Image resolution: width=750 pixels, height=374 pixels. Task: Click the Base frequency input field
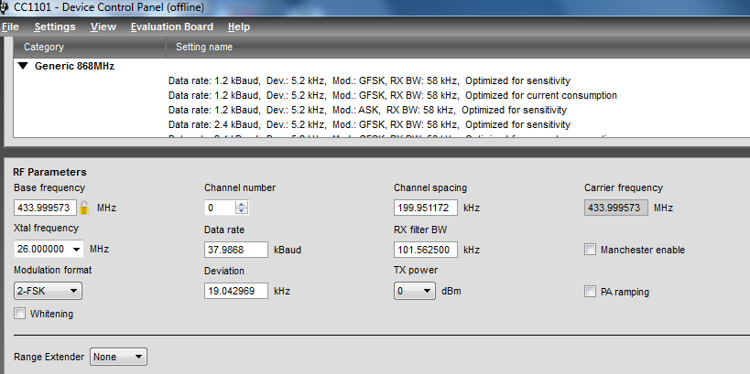click(x=46, y=208)
